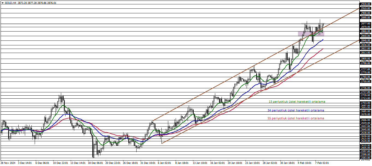Select the 13 periyotluk üstel hareketli ortalama label

click(297, 102)
